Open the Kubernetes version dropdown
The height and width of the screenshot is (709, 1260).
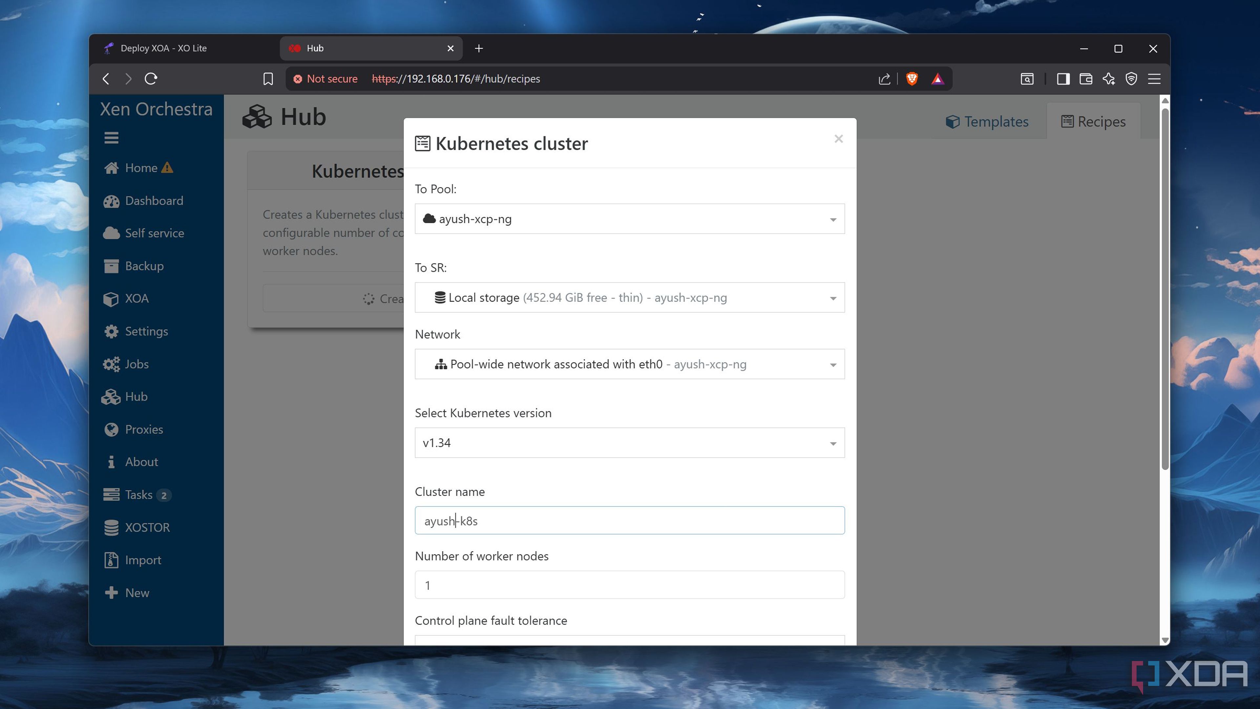(630, 443)
